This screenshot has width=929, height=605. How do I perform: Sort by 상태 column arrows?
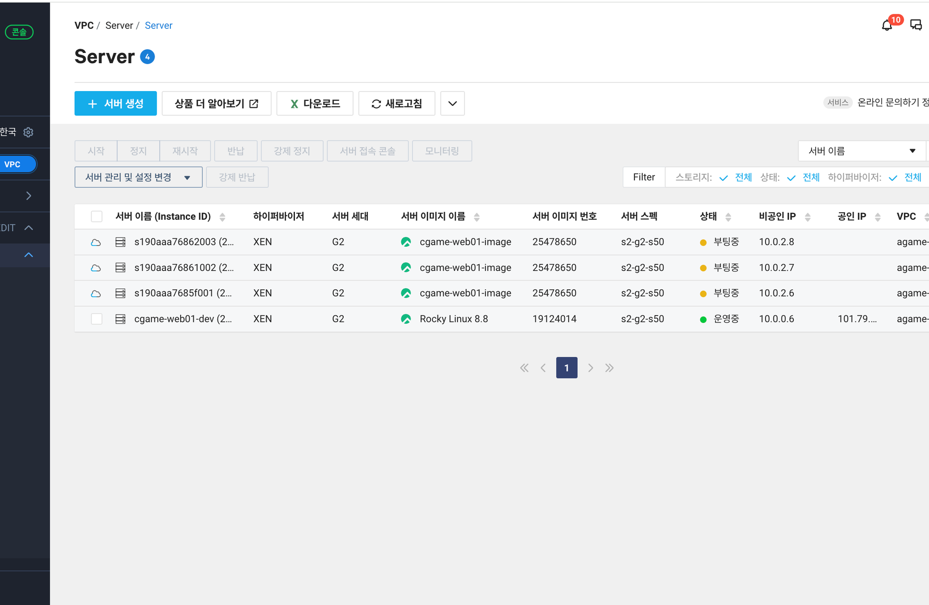[728, 217]
